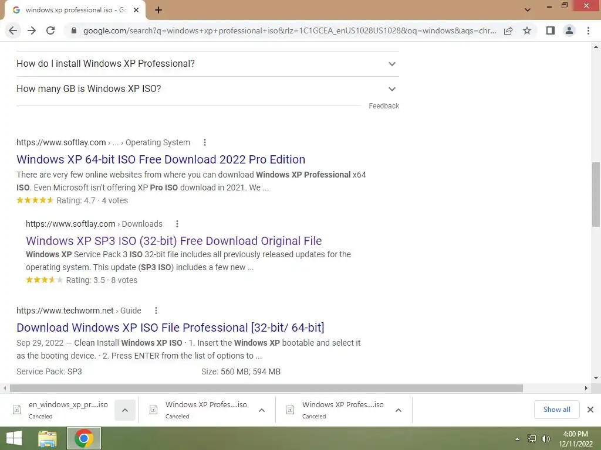Go forward to the next page
601x450 pixels.
(32, 30)
